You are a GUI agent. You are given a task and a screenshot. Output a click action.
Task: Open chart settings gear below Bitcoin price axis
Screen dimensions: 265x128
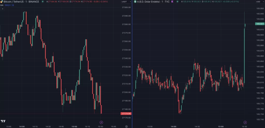(126, 126)
